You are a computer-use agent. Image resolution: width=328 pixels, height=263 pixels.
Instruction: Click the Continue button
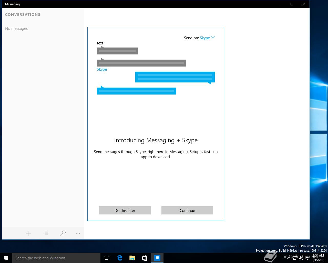coord(187,210)
